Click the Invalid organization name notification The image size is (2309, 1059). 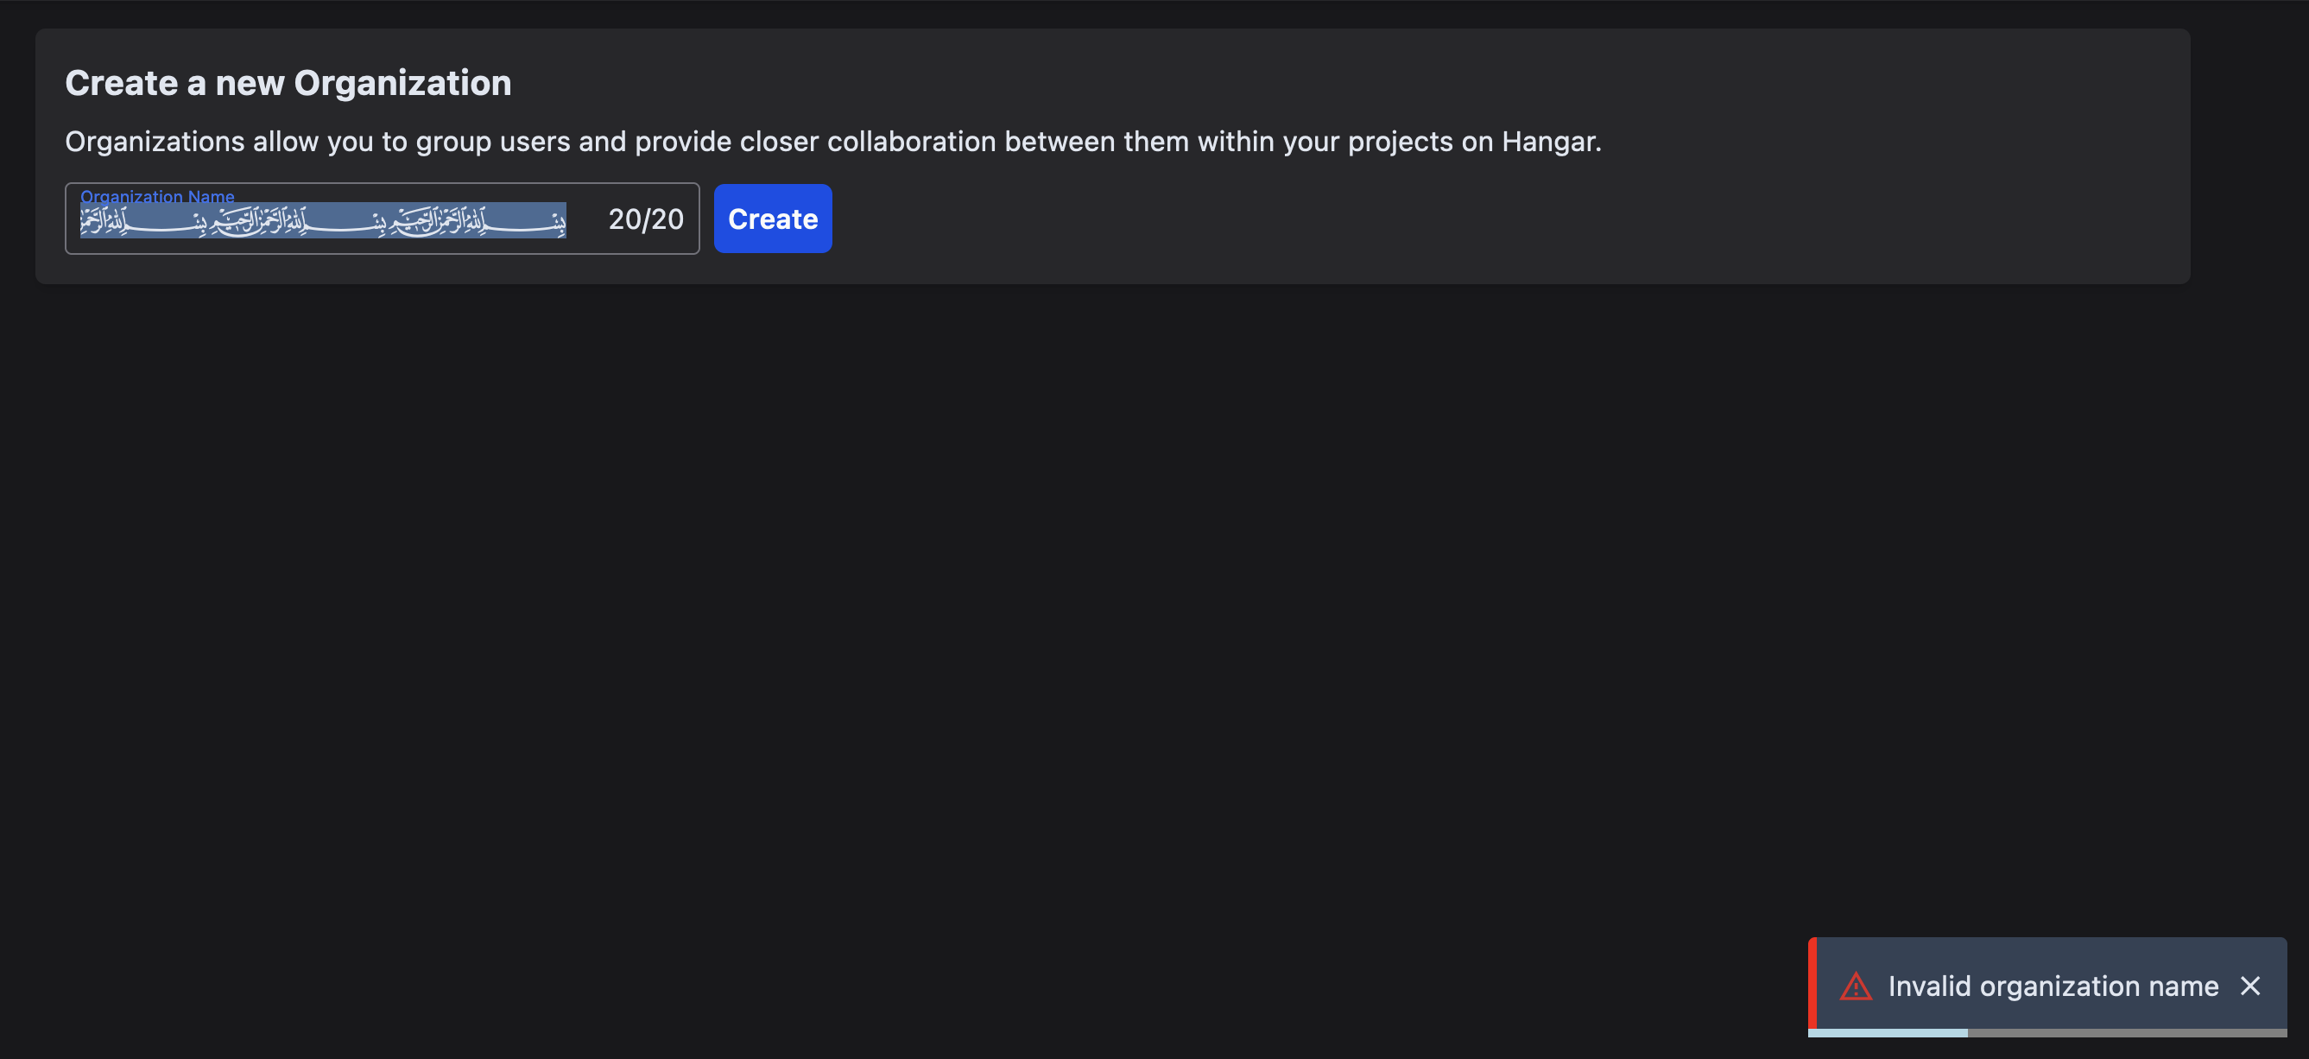coord(2052,986)
